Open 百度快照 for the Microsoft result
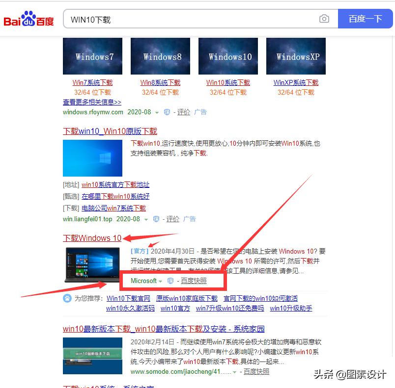Screen dimensions: 395x388 pos(194,281)
